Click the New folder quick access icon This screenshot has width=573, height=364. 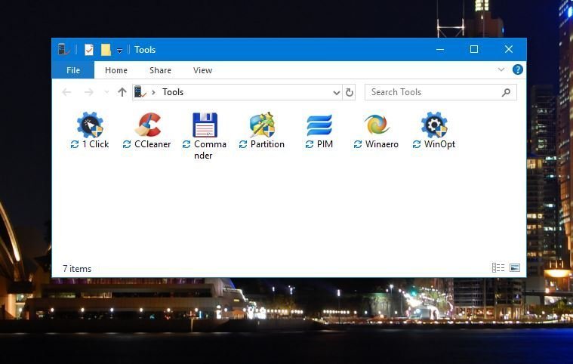[106, 49]
